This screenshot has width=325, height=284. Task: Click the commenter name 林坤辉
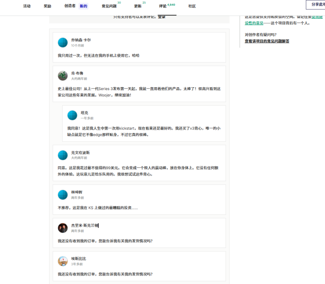(77, 192)
